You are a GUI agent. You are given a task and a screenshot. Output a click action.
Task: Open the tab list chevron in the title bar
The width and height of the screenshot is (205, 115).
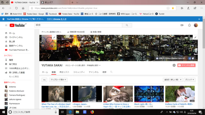click(x=77, y=2)
